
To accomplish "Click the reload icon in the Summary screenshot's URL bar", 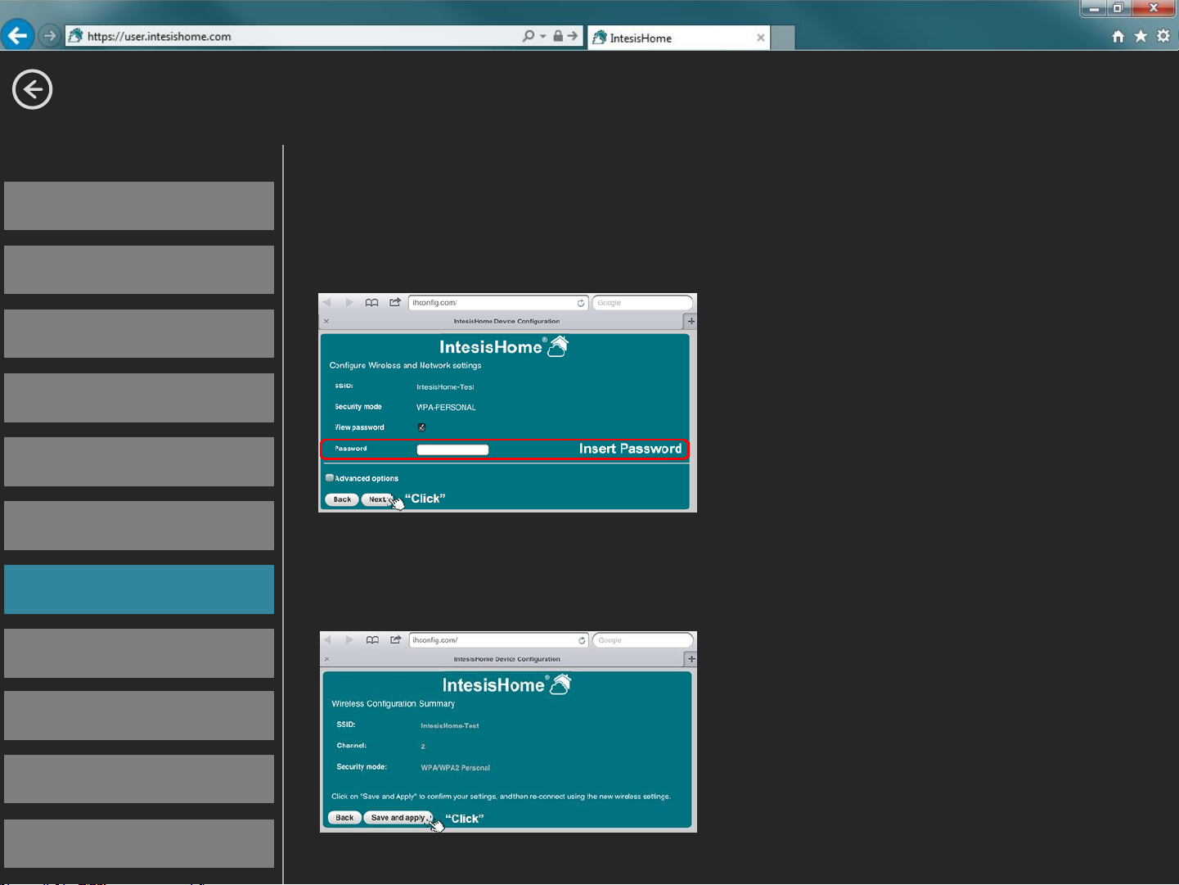I will click(x=582, y=640).
